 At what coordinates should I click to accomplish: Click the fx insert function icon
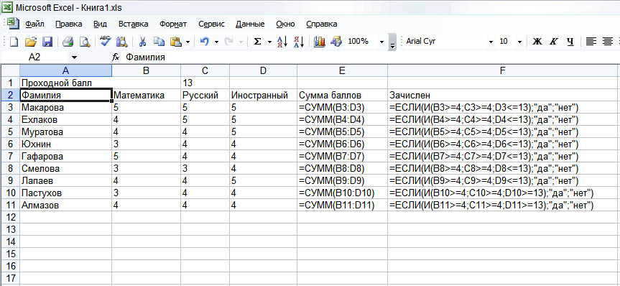[116, 57]
